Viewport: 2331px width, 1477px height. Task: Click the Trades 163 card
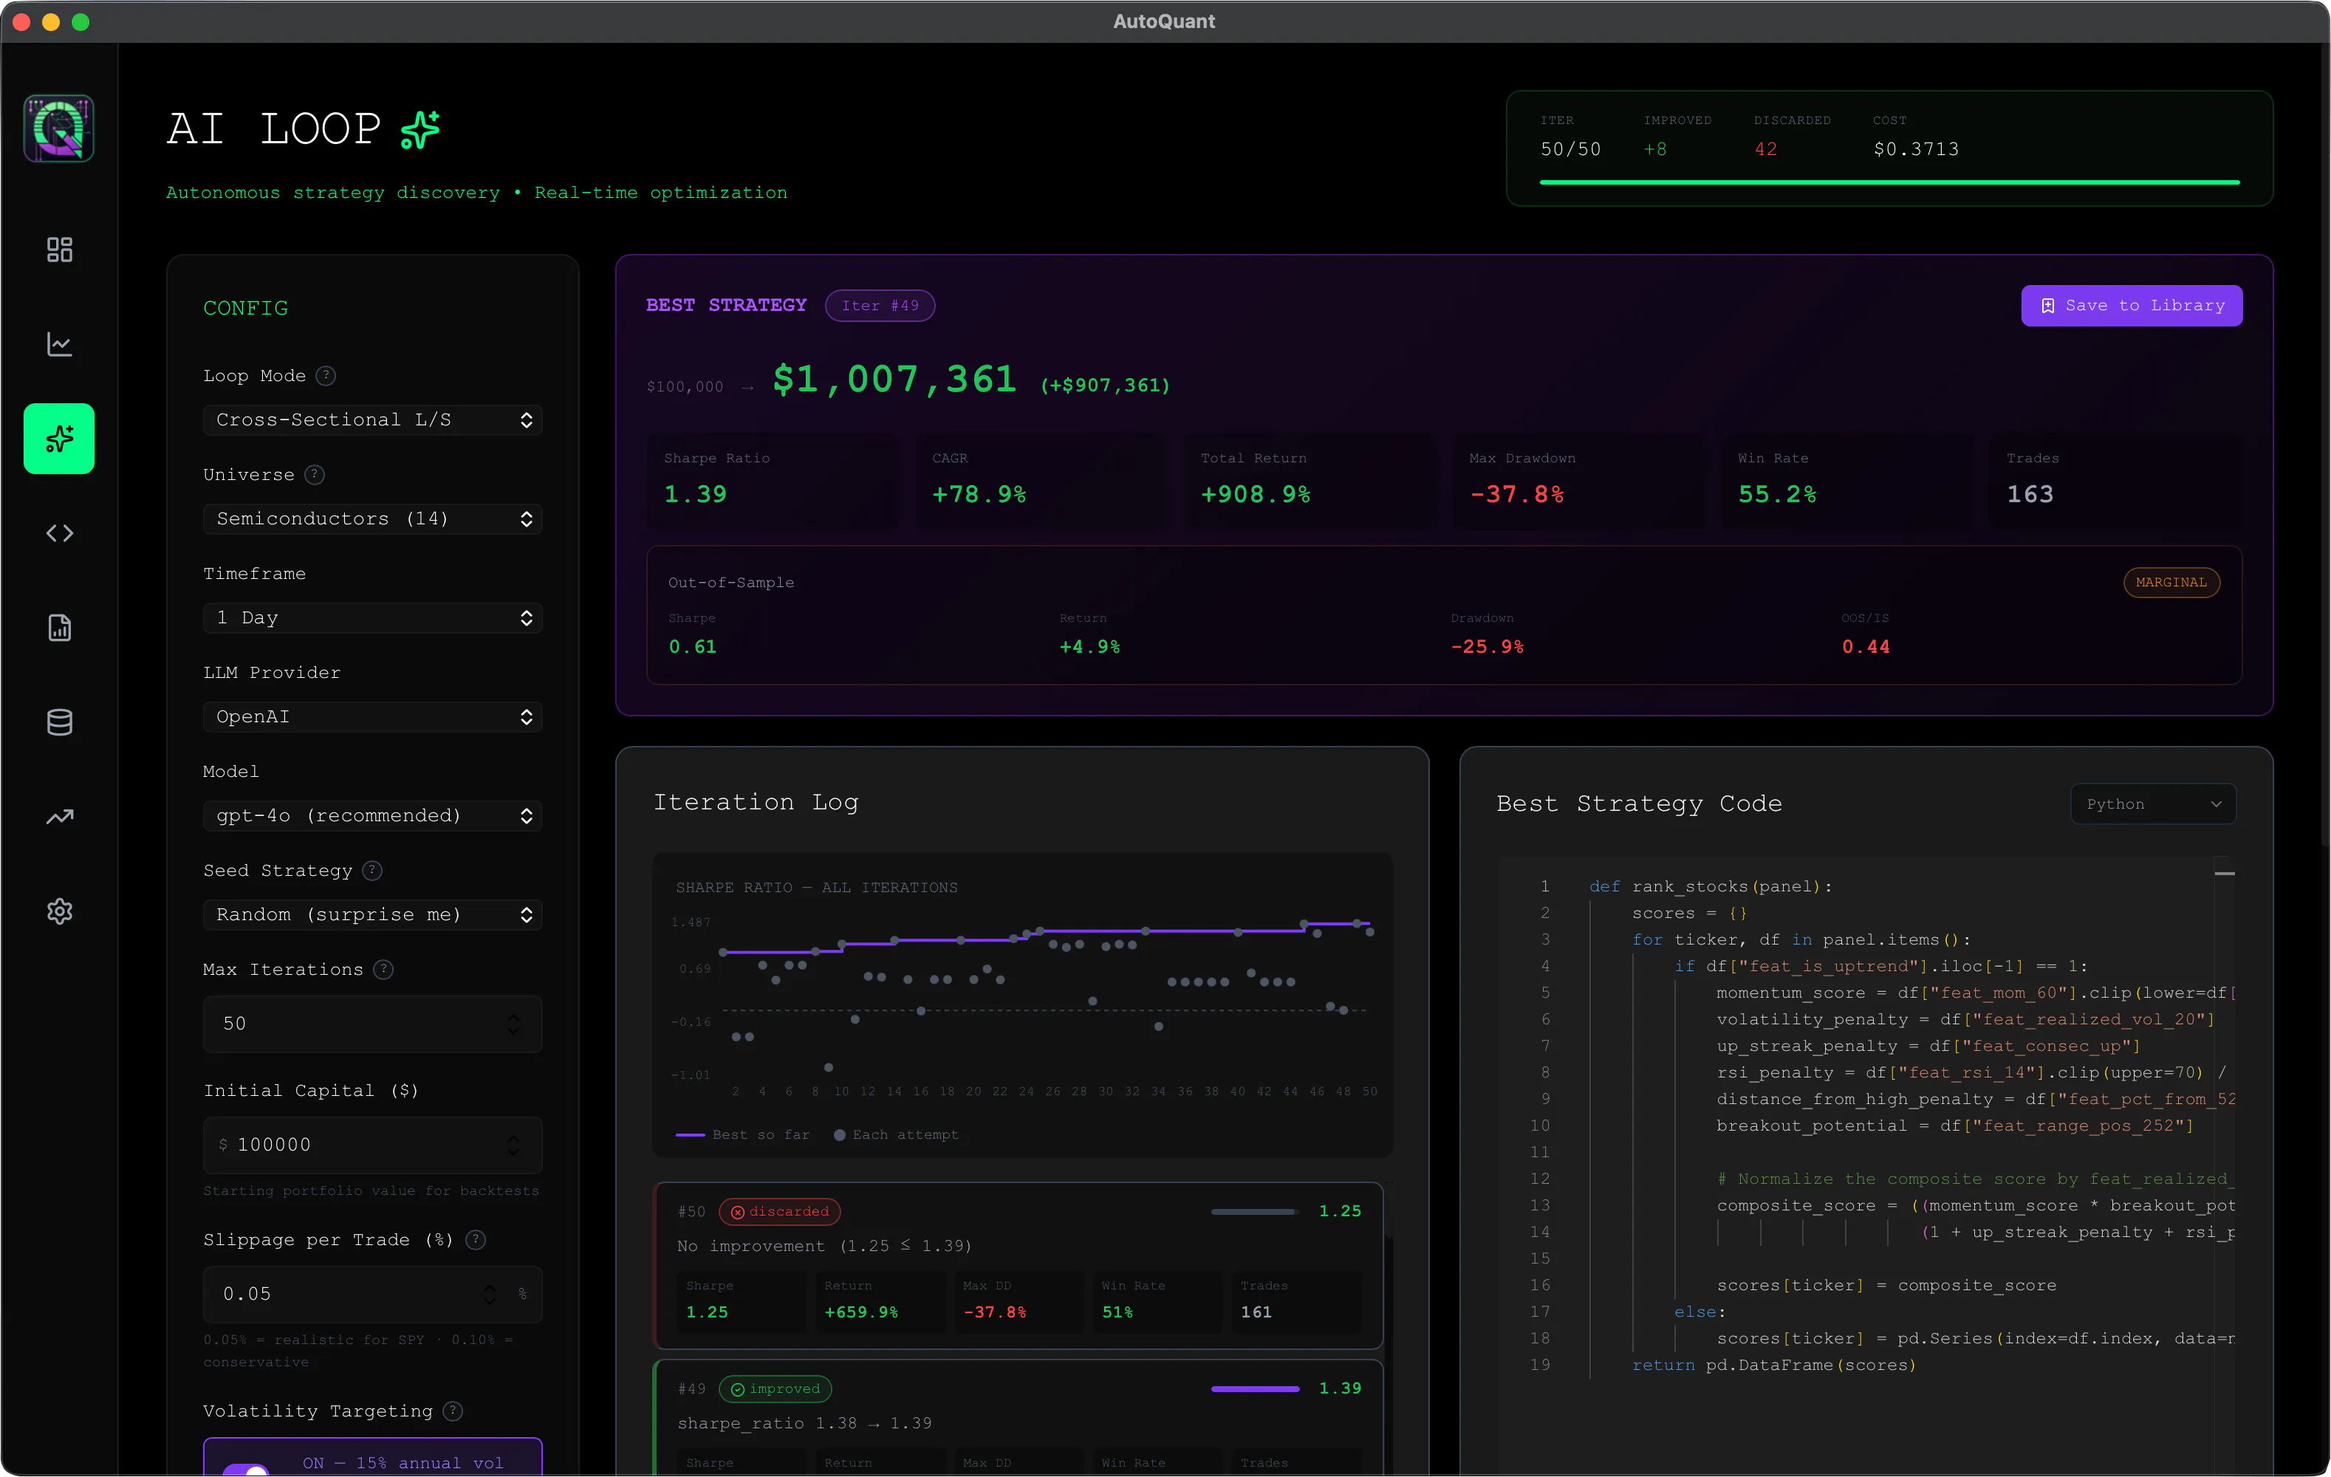click(x=2115, y=481)
